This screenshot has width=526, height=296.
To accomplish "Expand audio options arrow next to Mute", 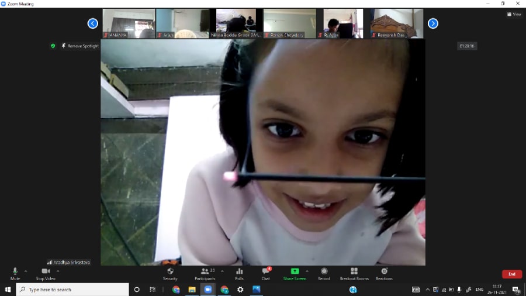I will [26, 271].
